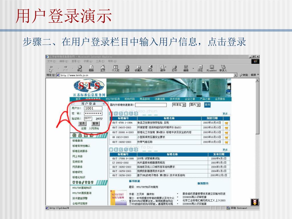Image resolution: width=292 pixels, height=219 pixels.
Task: Open the 工具 (Tools) menu
Action: point(100,61)
